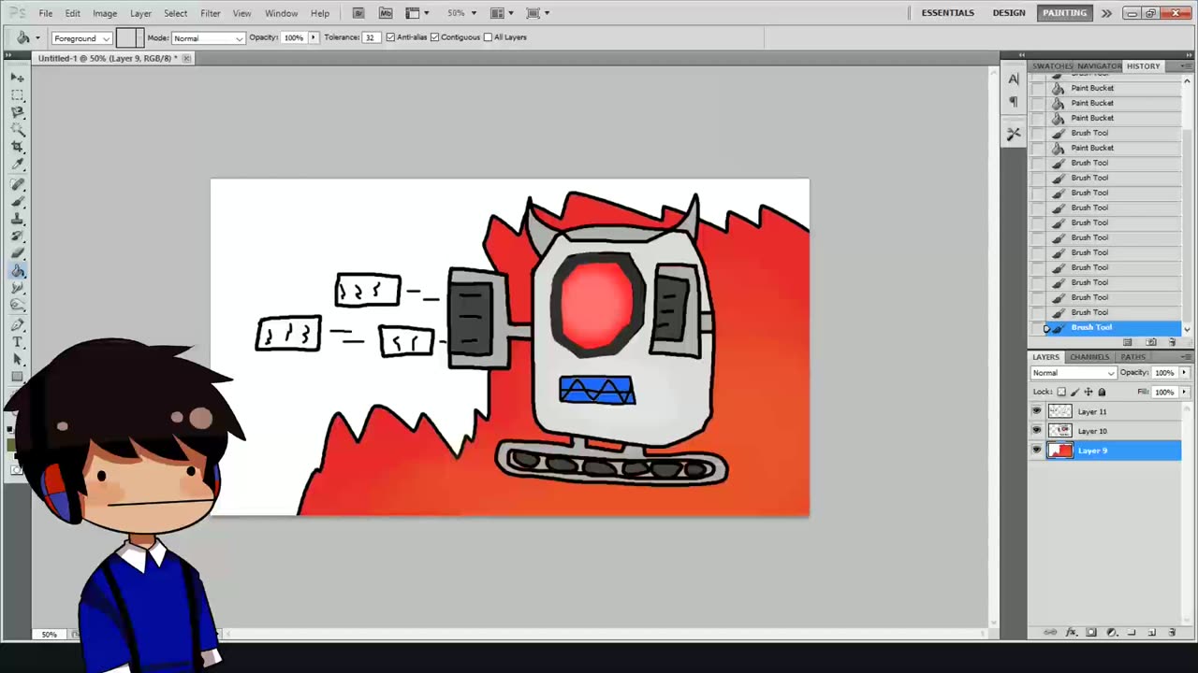The width and height of the screenshot is (1198, 673).
Task: Select the Lasso tool
Action: [x=18, y=113]
